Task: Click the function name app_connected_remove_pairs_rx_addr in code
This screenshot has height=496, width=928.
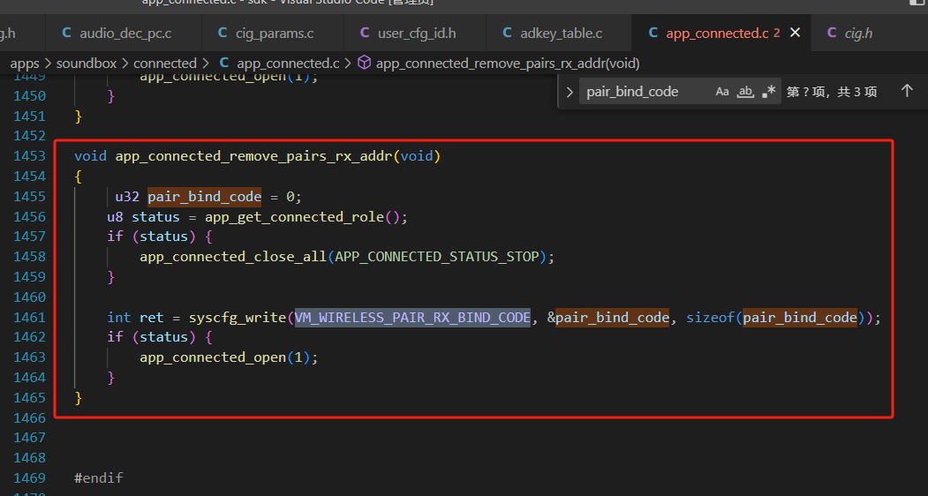Action: click(253, 156)
